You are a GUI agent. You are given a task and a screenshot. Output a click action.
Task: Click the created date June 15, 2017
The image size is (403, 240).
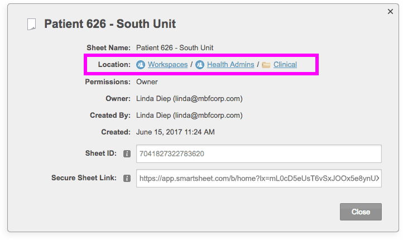point(175,132)
